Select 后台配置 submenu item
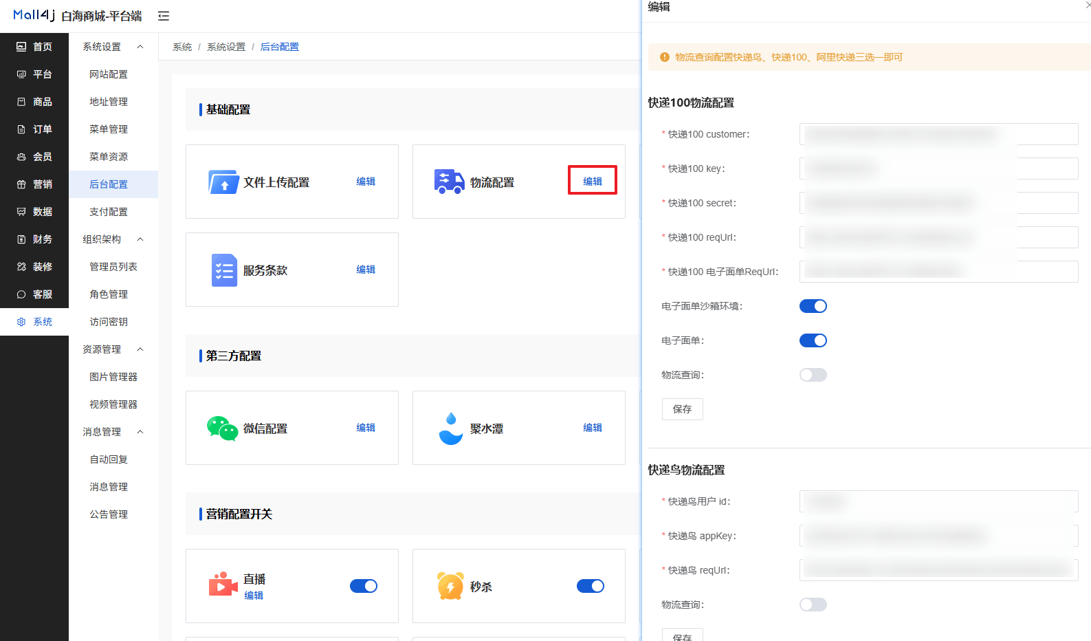The width and height of the screenshot is (1091, 641). [x=113, y=184]
